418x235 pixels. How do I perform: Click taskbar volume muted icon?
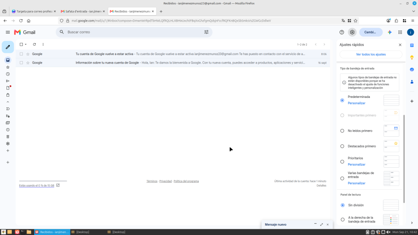point(389,232)
